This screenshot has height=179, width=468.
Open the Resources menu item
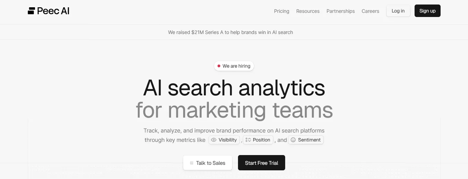pos(308,11)
